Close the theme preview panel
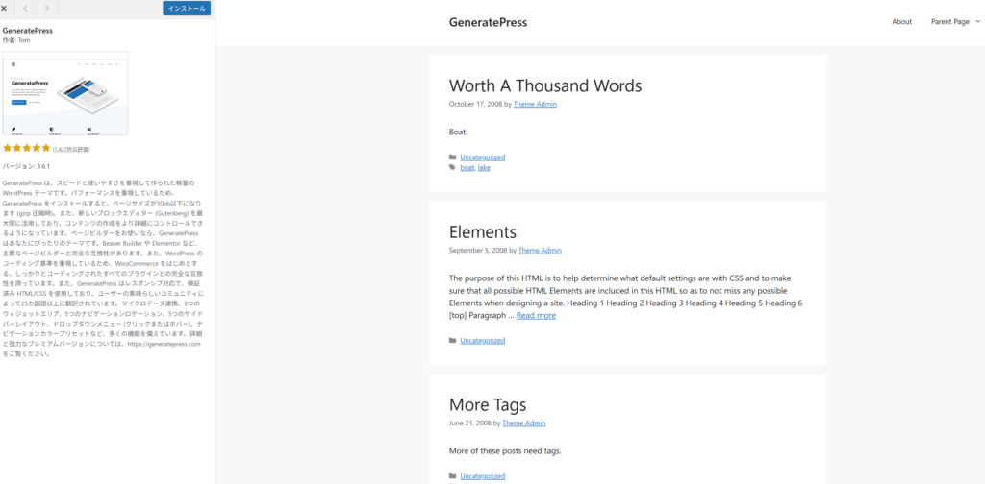 pyautogui.click(x=5, y=8)
